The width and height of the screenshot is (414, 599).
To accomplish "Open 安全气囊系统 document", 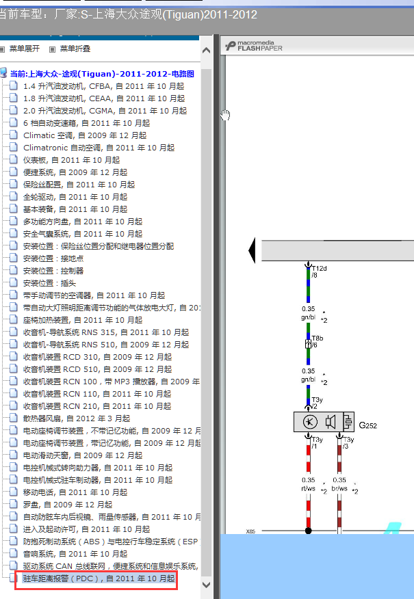I will pos(83,234).
